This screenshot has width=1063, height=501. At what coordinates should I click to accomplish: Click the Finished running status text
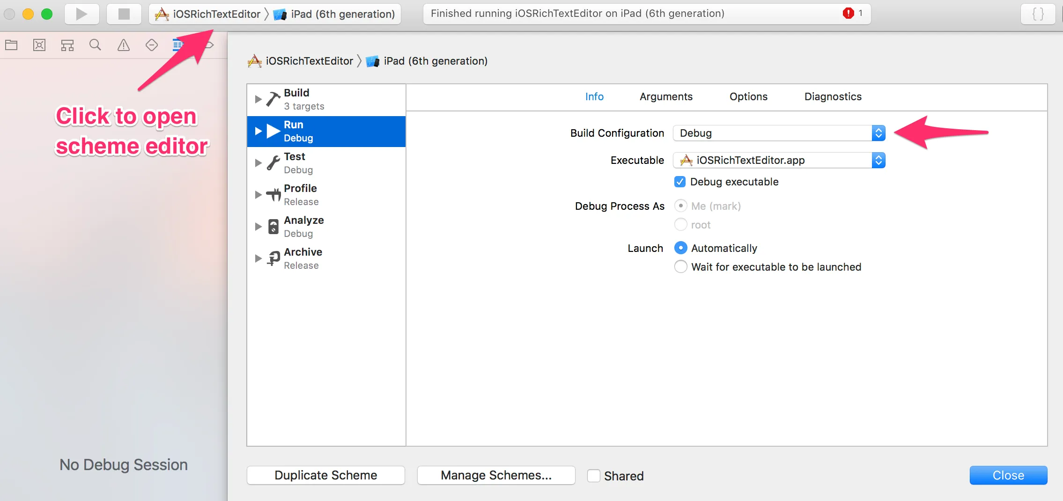(577, 13)
